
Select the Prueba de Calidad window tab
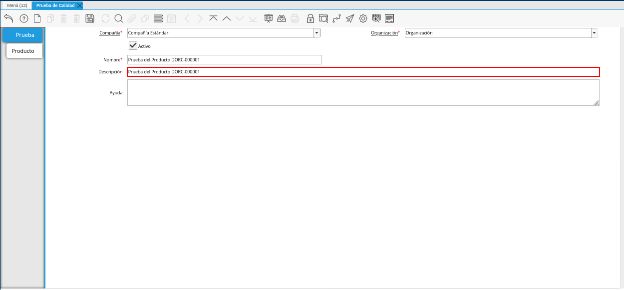pyautogui.click(x=55, y=5)
